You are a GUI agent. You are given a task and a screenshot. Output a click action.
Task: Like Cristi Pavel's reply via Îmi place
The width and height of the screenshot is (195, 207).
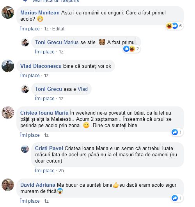coord(44,171)
